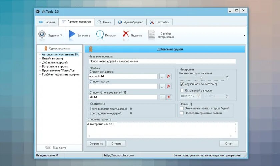Screen dimensions: 280x166
Task: Click the empty proxy list field
Action: point(123,86)
